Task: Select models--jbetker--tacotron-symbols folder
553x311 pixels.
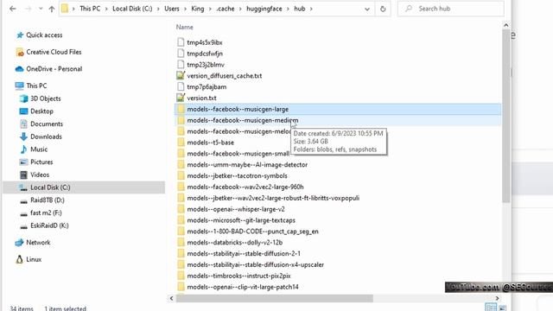Action: click(x=237, y=175)
